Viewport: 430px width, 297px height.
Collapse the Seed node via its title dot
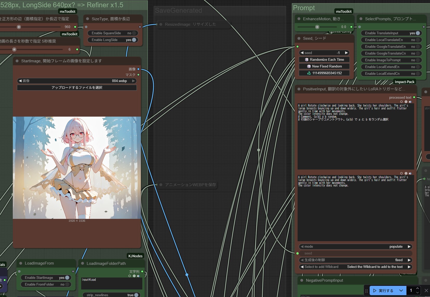tap(299, 38)
